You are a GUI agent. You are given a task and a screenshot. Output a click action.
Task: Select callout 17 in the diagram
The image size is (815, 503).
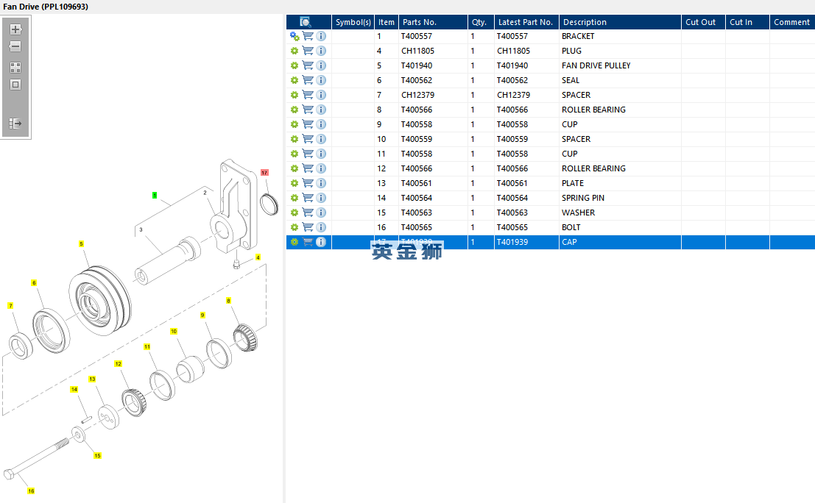264,172
